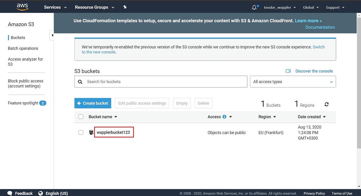The width and height of the screenshot is (361, 196).
Task: Click the search magnifier icon
Action: (80, 82)
